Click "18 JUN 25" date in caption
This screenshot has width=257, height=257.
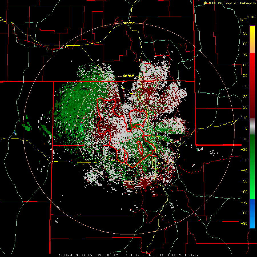[170, 255]
